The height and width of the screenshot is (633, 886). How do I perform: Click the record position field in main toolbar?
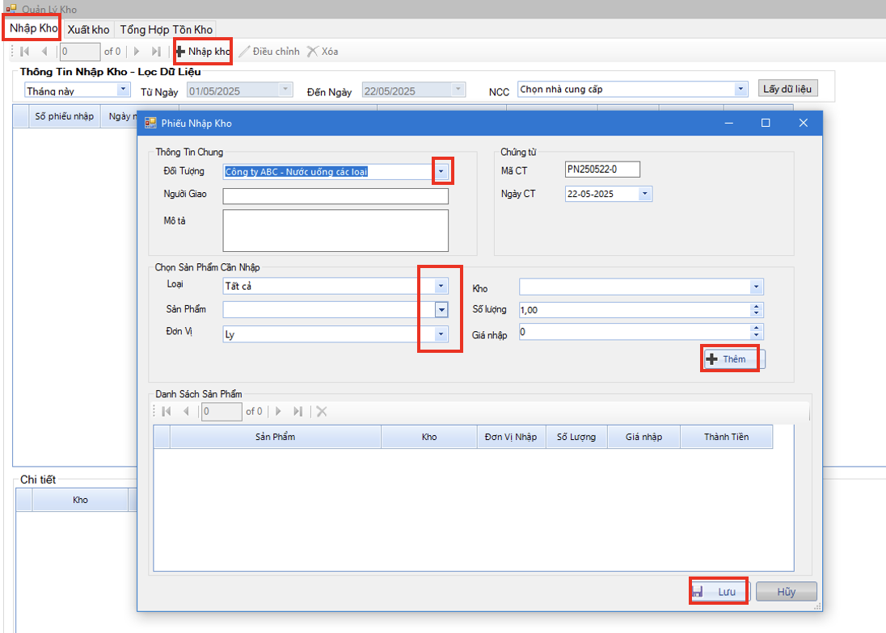point(80,52)
